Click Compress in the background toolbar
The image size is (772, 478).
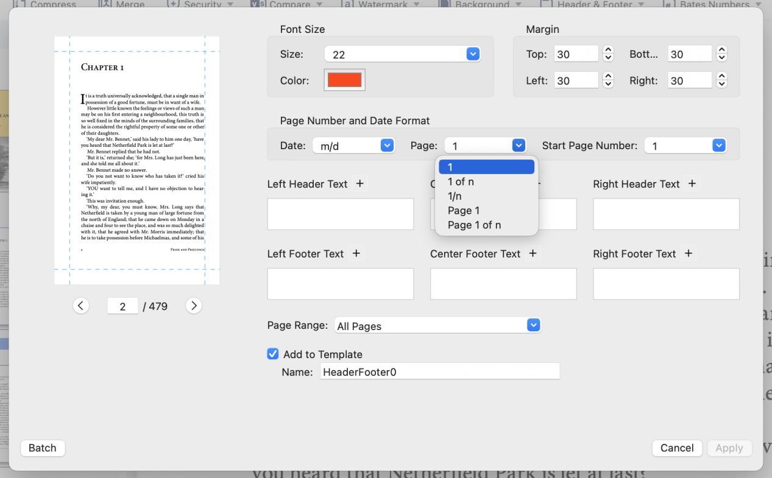(x=45, y=4)
